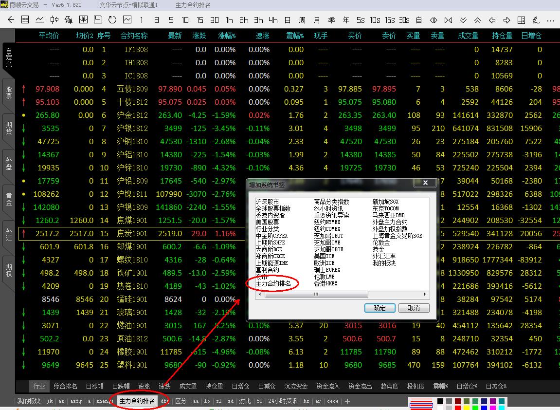Click the line chart trend icon
This screenshot has width=560, height=410.
click(x=40, y=20)
